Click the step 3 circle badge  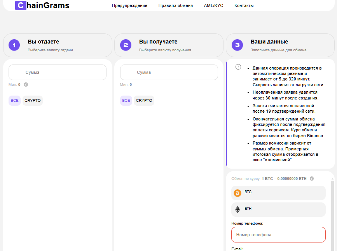[x=237, y=45]
